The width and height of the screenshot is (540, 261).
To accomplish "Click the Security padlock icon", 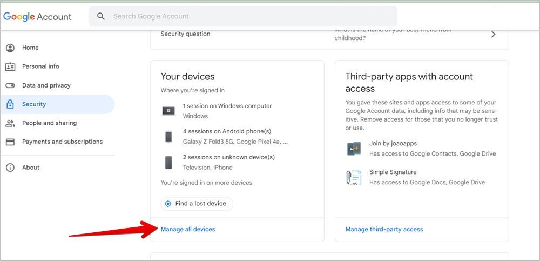I will (x=10, y=104).
